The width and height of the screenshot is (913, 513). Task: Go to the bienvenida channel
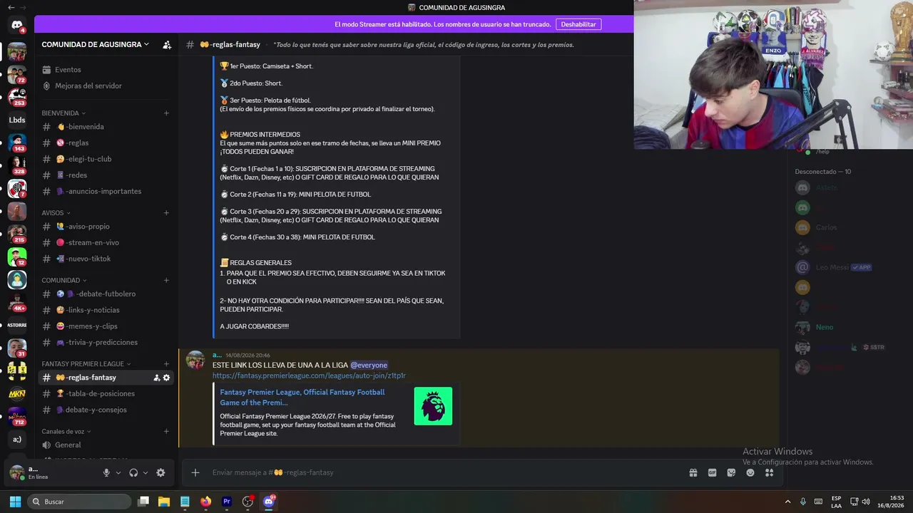click(x=106, y=127)
